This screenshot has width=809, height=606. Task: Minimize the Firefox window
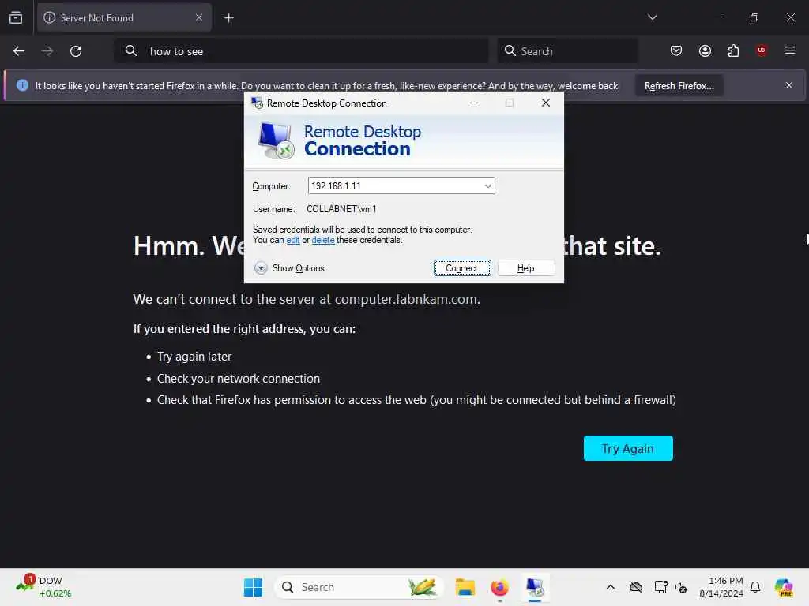click(x=717, y=17)
